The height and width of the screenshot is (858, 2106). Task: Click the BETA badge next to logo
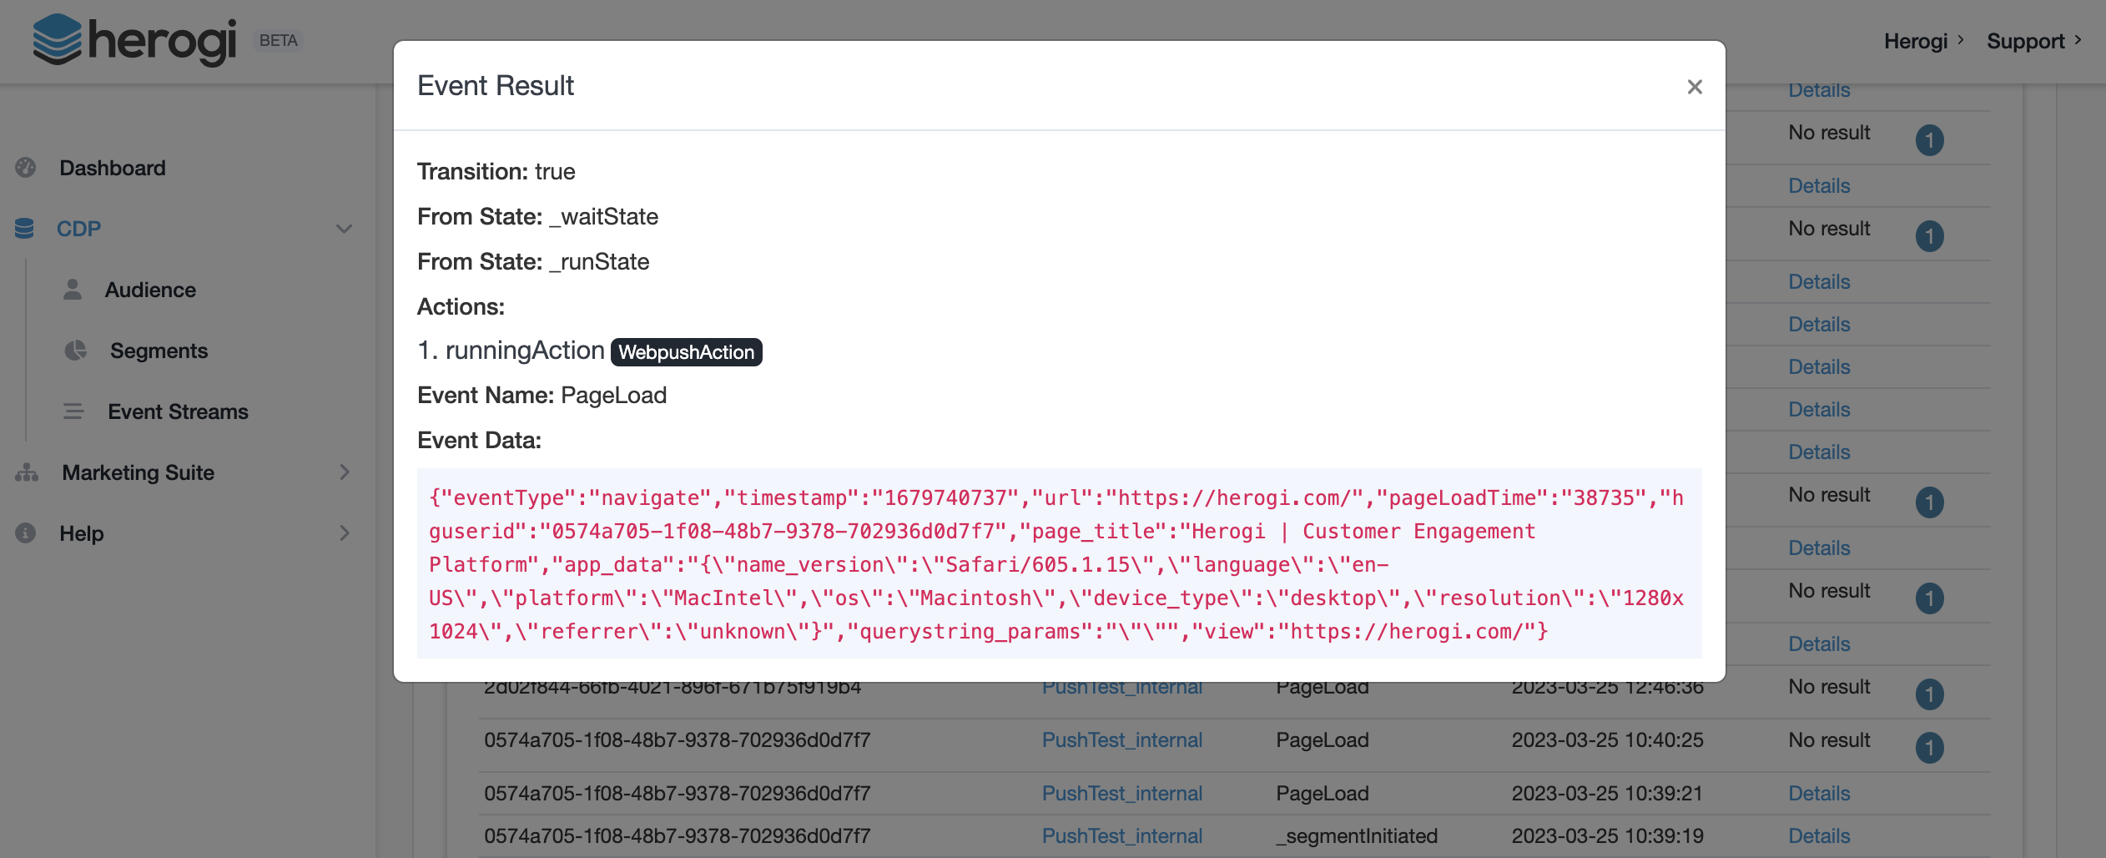[x=278, y=40]
